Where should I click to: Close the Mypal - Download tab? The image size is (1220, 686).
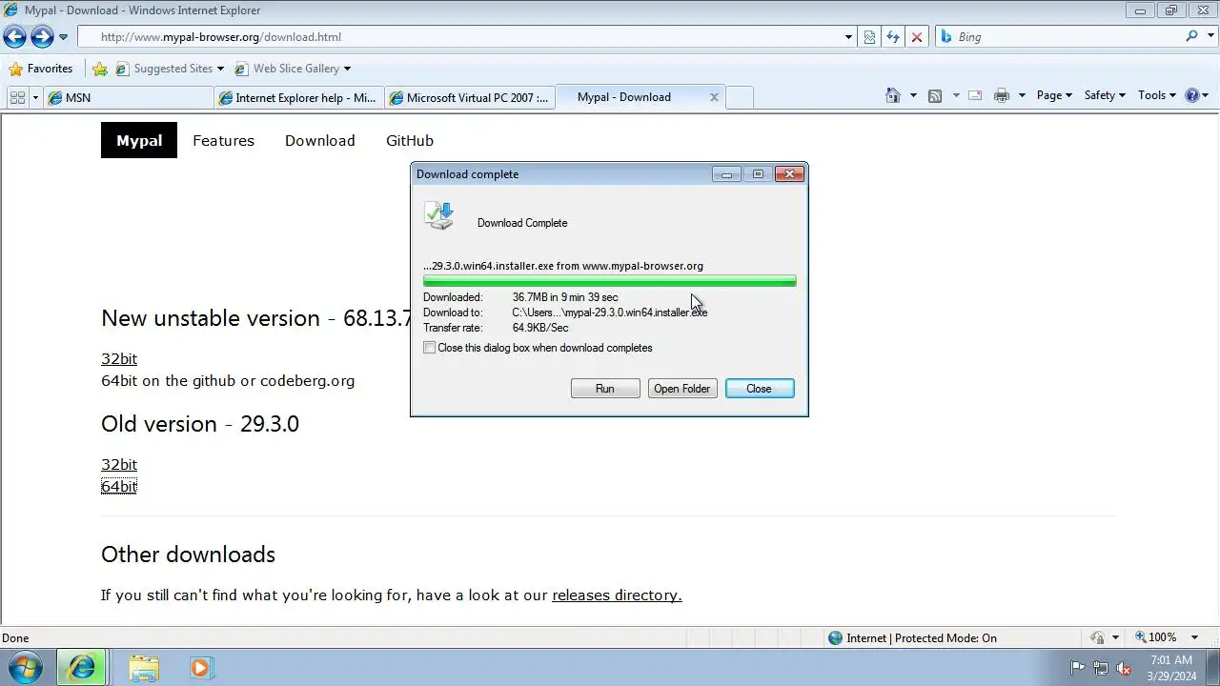(714, 97)
